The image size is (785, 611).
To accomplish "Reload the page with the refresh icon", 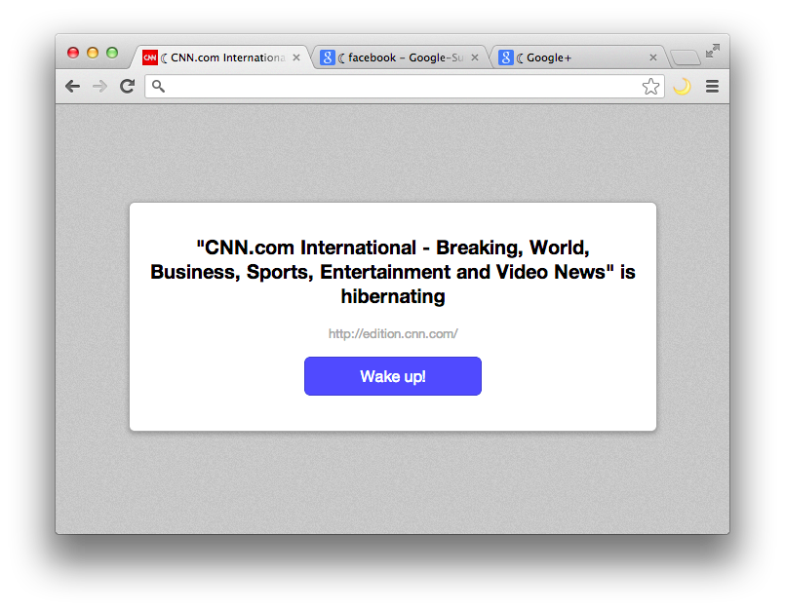I will click(x=127, y=87).
